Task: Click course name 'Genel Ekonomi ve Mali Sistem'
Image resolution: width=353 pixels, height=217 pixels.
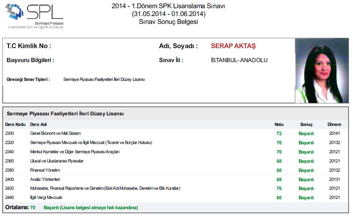Action: tap(55, 133)
